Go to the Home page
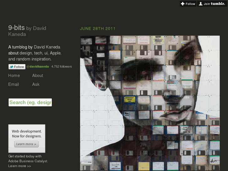The height and width of the screenshot is (171, 228). [14, 76]
